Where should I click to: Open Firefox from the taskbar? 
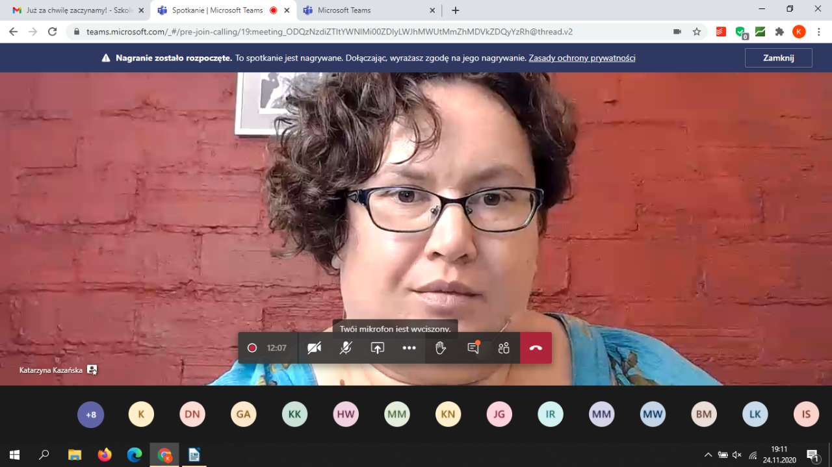click(x=105, y=455)
